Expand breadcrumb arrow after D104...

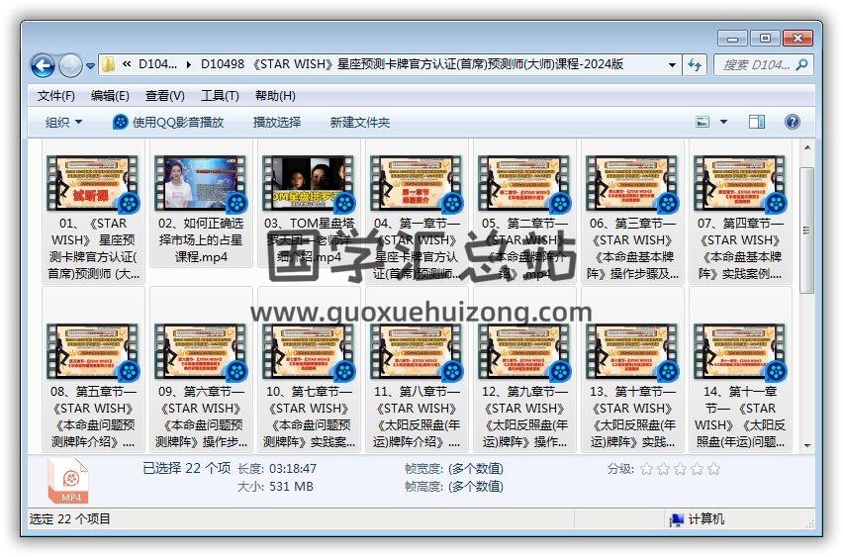(x=189, y=65)
